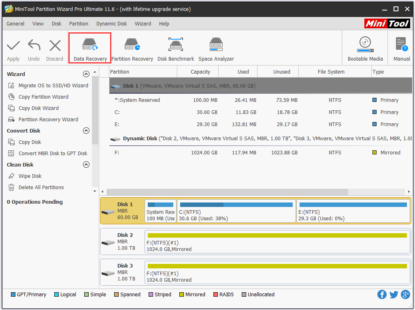
Task: Click Migrate OS to SSD/HD Wizard icon
Action: point(11,86)
